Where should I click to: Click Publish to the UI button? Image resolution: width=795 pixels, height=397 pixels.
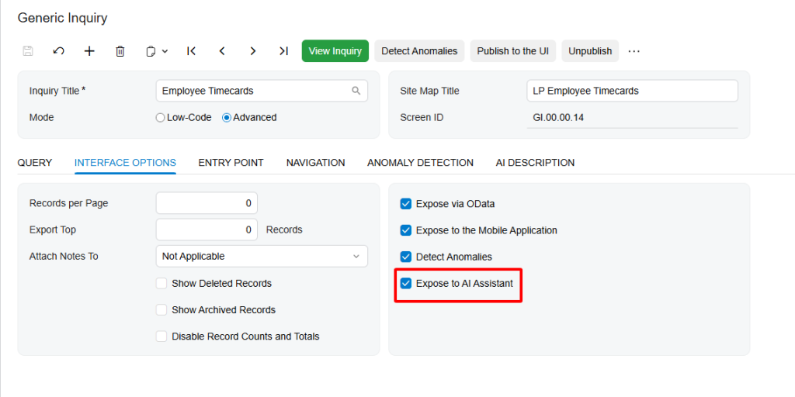click(512, 51)
